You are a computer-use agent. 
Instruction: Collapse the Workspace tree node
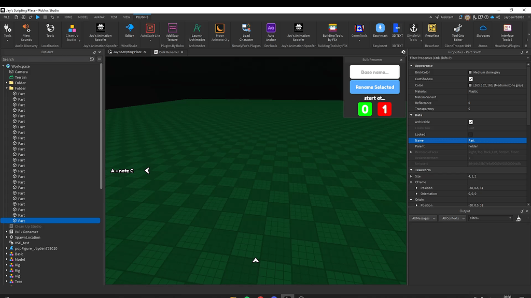pos(4,66)
